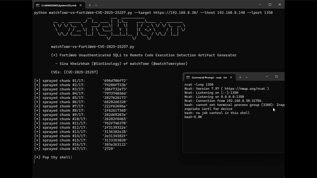317x178 pixels.
Task: Click the bash-5.0# shell prompt
Action: point(193,117)
